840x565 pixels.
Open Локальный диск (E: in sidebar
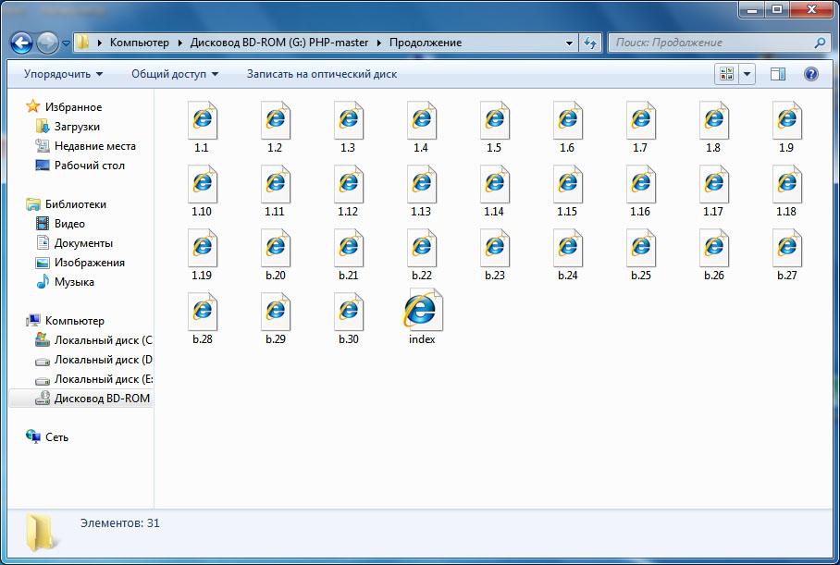coord(103,379)
